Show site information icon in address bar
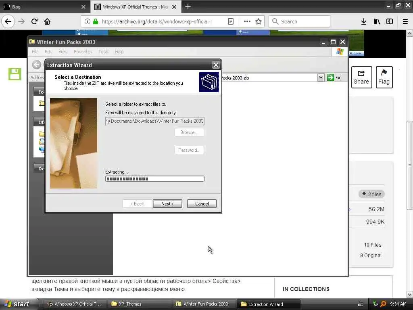413x310 pixels. pos(88,21)
